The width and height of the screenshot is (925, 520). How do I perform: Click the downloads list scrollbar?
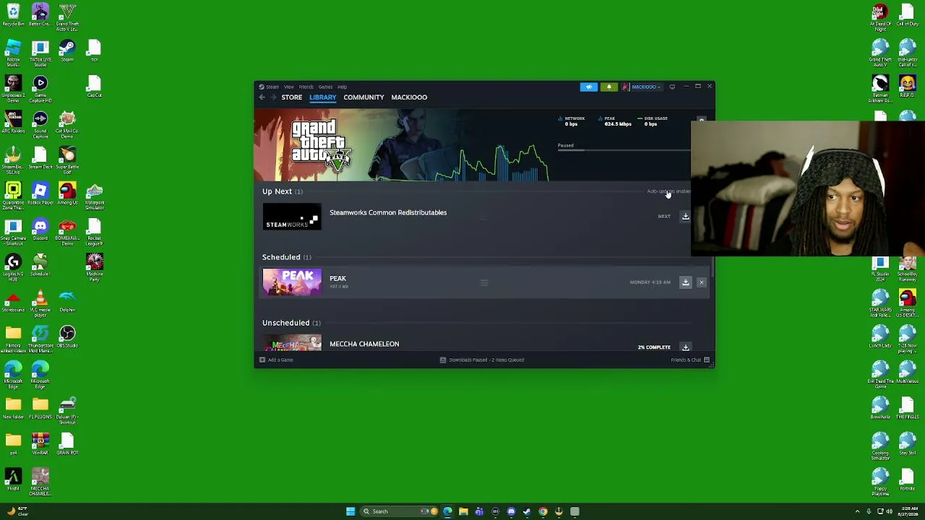(x=713, y=267)
